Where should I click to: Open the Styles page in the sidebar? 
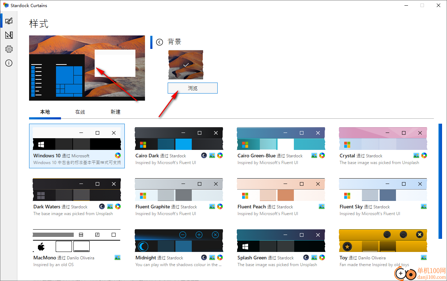pyautogui.click(x=9, y=21)
